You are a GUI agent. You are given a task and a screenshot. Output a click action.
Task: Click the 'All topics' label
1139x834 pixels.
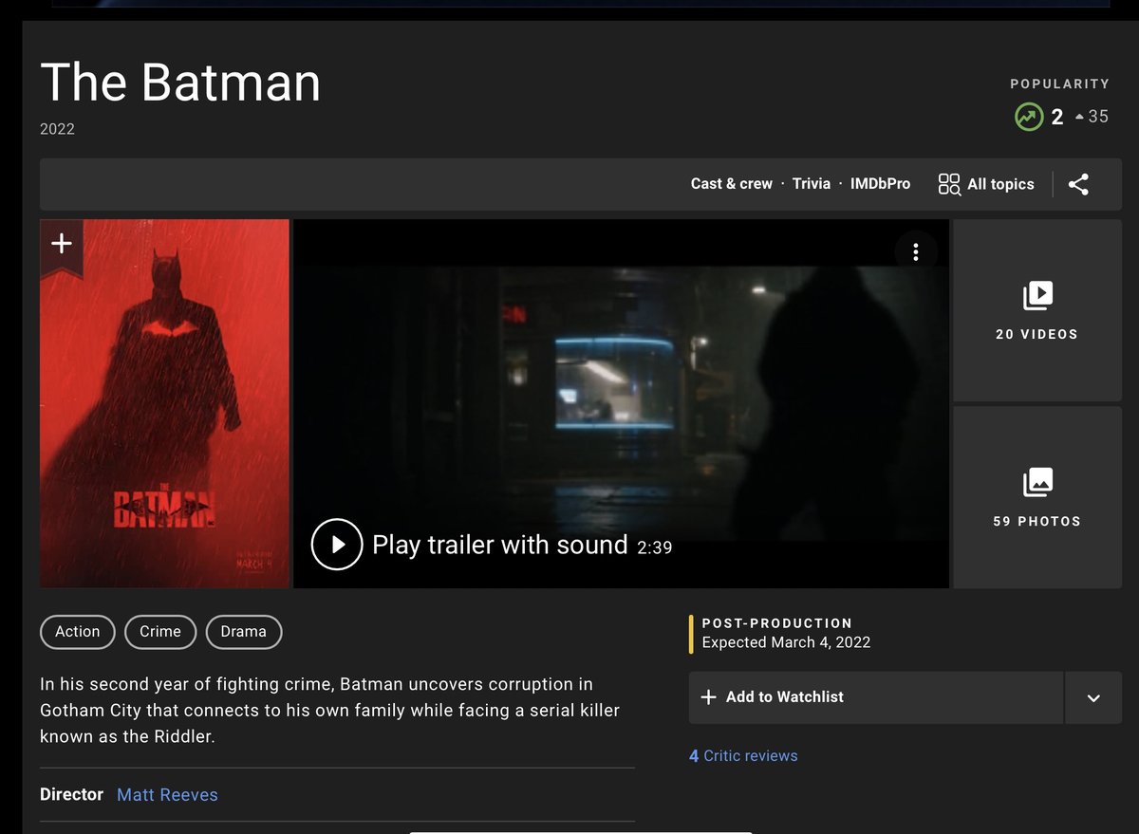(x=1000, y=184)
